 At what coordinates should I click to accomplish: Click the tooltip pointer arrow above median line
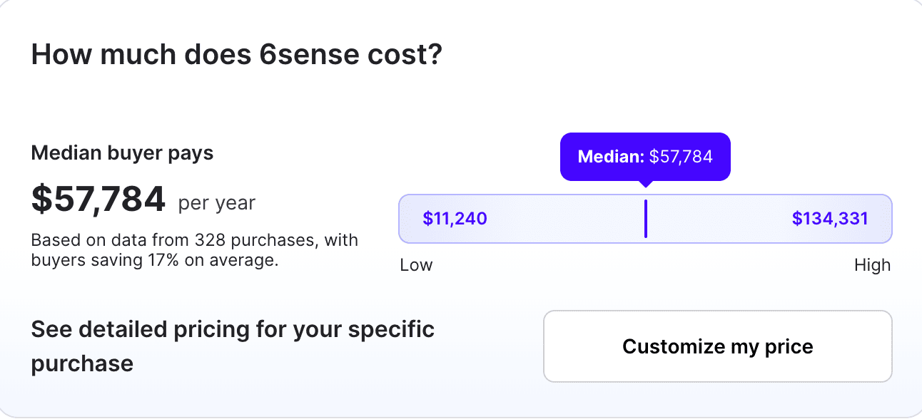(x=645, y=184)
